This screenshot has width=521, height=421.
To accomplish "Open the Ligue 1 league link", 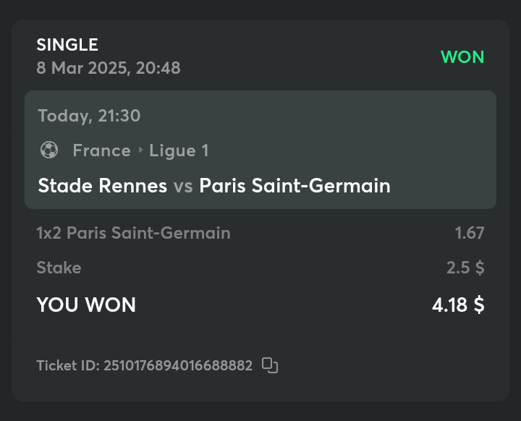I will click(179, 150).
